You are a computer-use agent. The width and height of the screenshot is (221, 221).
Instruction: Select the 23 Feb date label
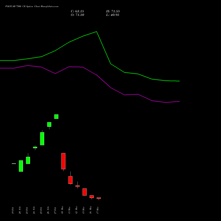coord(27,210)
